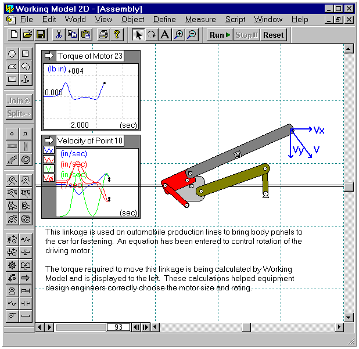359x349 pixels.
Task: Click the New document icon
Action: coord(14,35)
